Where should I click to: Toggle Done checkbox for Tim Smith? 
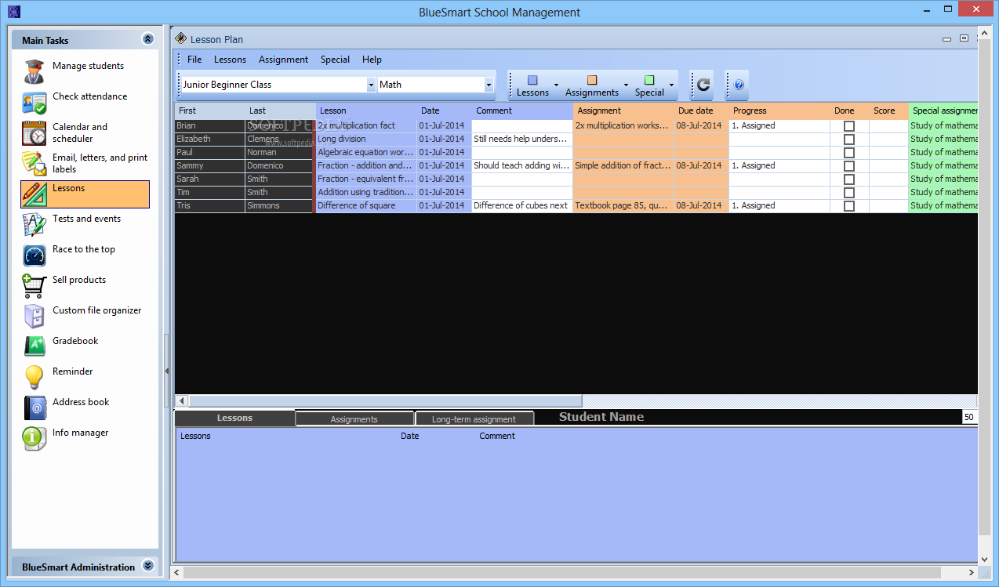click(x=849, y=193)
